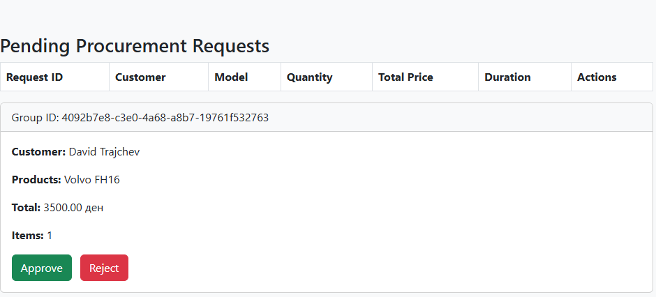Approve the David Trajchev procurement request
This screenshot has width=656, height=297.
pyautogui.click(x=42, y=268)
